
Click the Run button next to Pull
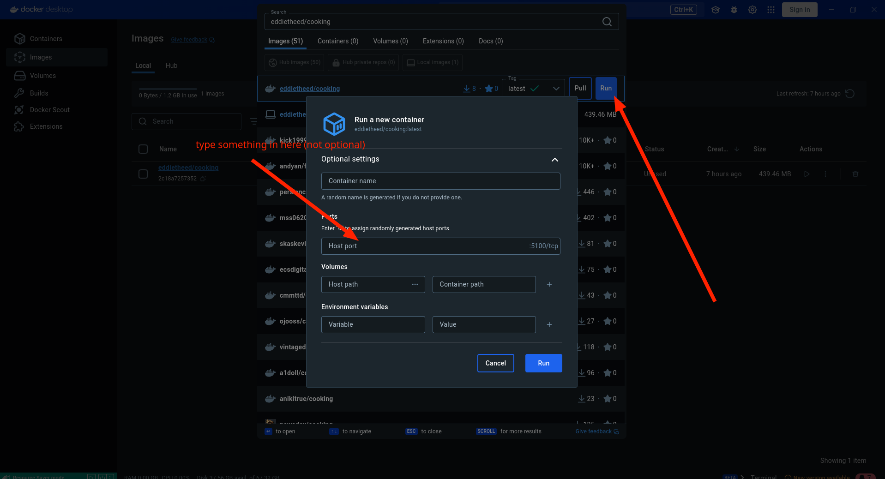[x=606, y=88]
